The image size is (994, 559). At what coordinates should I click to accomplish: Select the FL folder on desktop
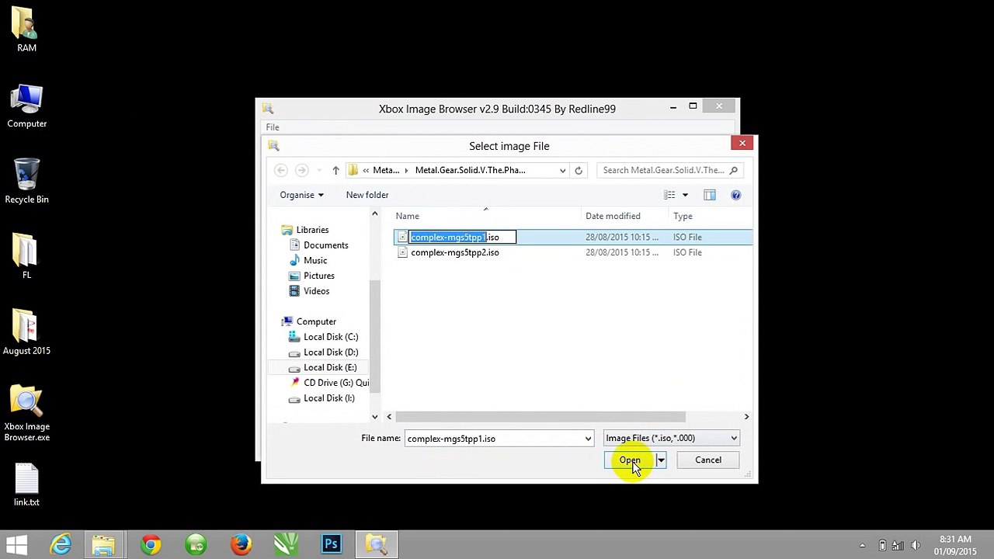[26, 257]
